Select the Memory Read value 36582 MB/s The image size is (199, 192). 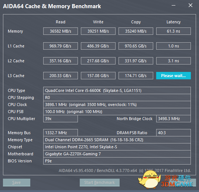pos(61,31)
